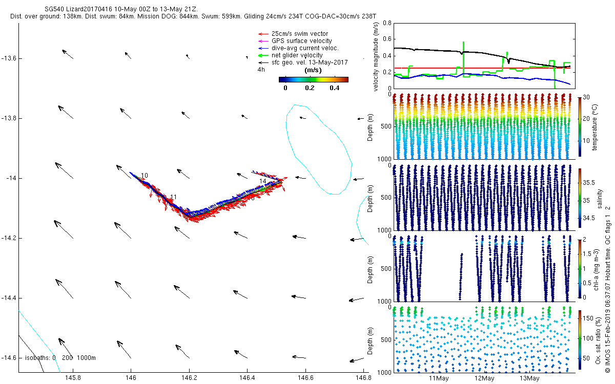The height and width of the screenshot is (384, 615).
Task: Click the '146.2' longitude tick label
Action: (x=189, y=378)
